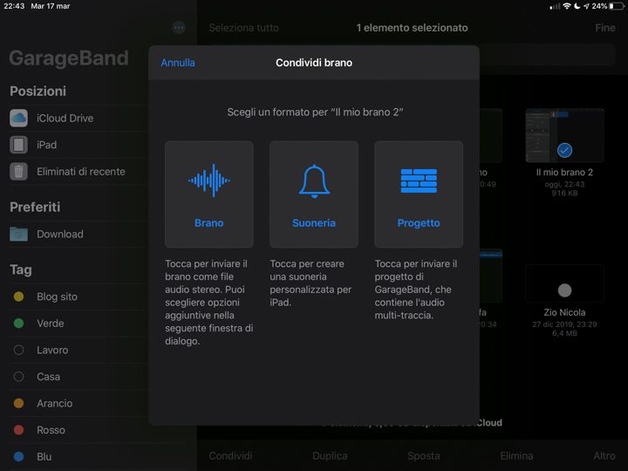The width and height of the screenshot is (628, 471).
Task: Deselect the Il mio brano 2 checkmark
Action: (x=564, y=151)
